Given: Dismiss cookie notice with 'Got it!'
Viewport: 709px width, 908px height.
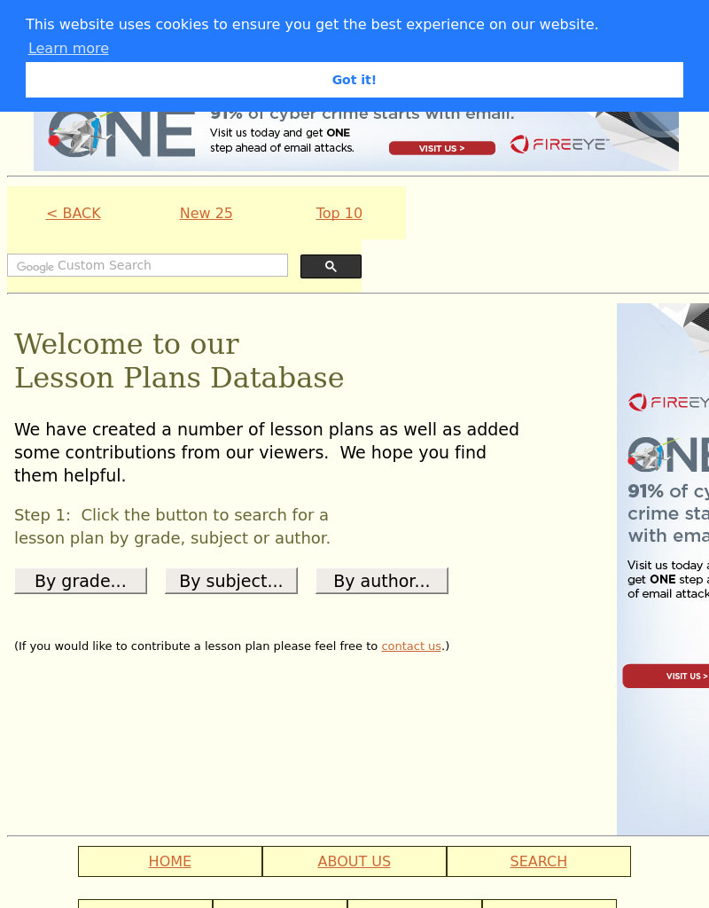Looking at the screenshot, I should coord(354,80).
